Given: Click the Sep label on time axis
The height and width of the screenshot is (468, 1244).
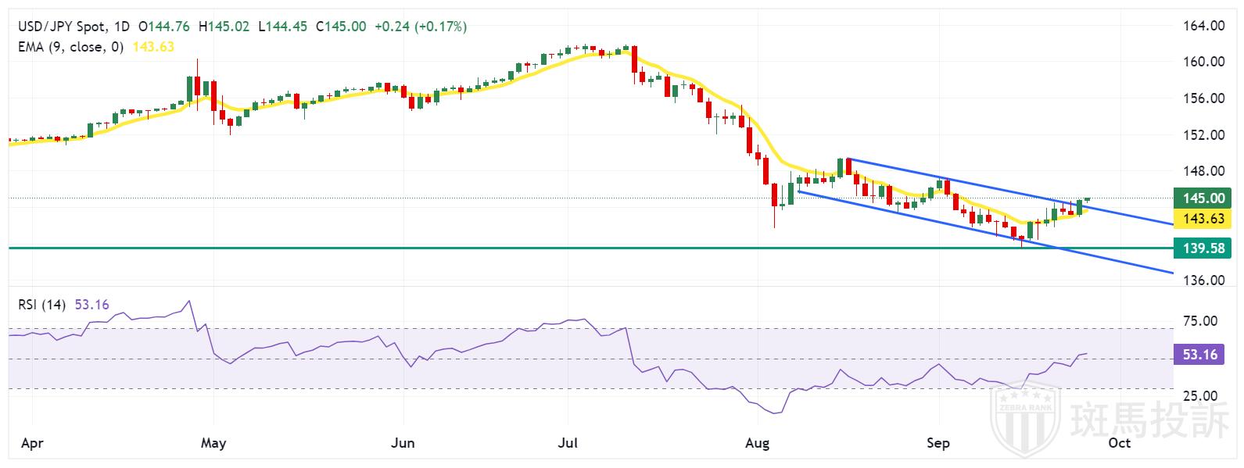Looking at the screenshot, I should click(937, 443).
